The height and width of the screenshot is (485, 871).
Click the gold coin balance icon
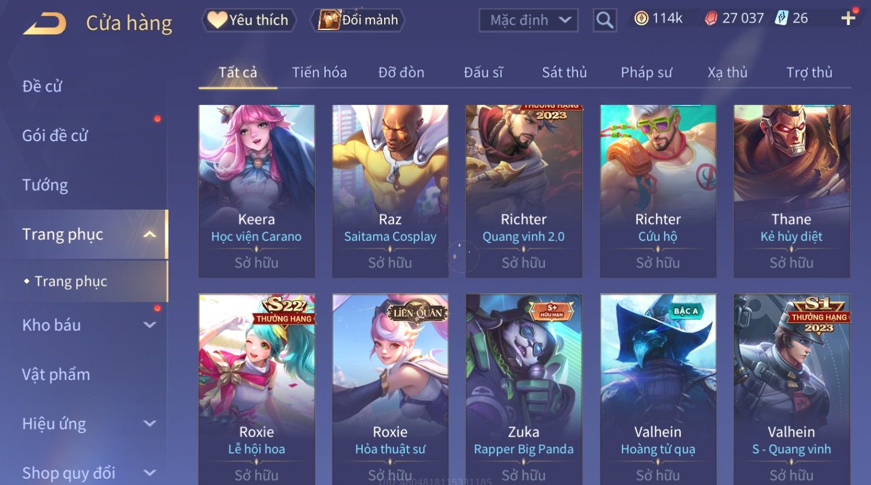coord(641,18)
